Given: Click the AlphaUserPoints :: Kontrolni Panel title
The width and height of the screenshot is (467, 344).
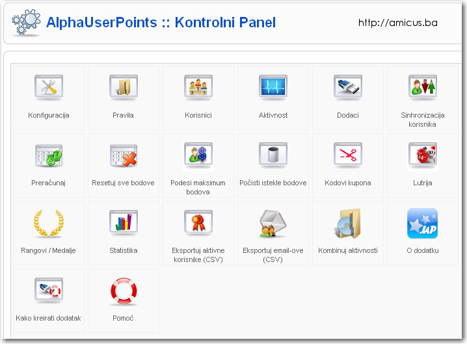Looking at the screenshot, I should pyautogui.click(x=161, y=22).
